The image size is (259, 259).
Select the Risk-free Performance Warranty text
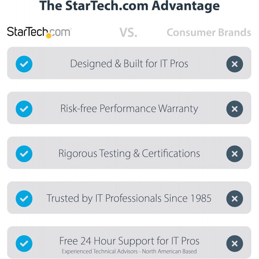(x=129, y=109)
